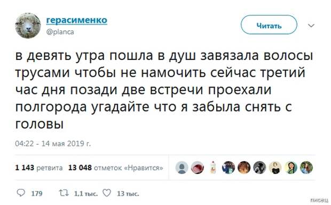331x205 pixels.
Task: Open the sheep profile avatar
Action: point(28,26)
